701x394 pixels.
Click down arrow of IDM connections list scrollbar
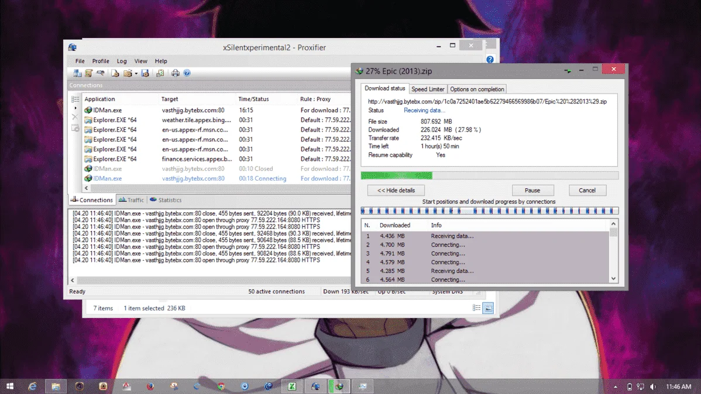[613, 278]
